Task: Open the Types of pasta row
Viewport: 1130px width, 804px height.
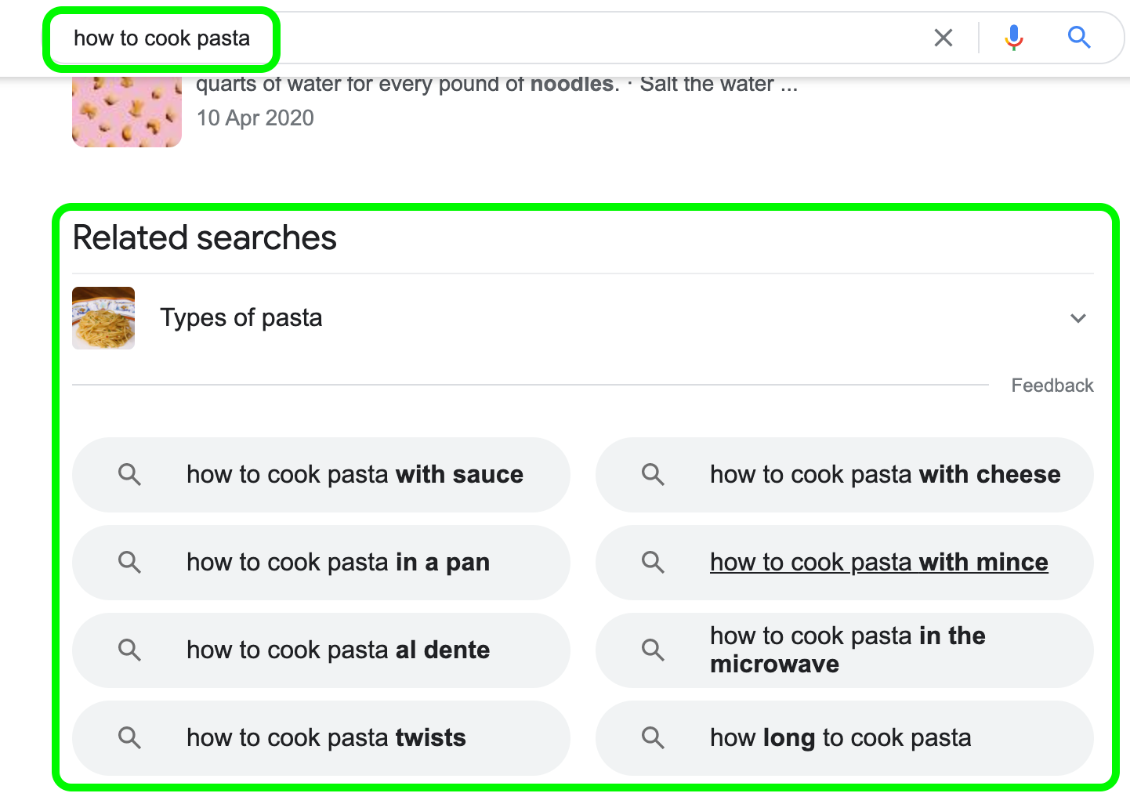Action: (x=582, y=318)
